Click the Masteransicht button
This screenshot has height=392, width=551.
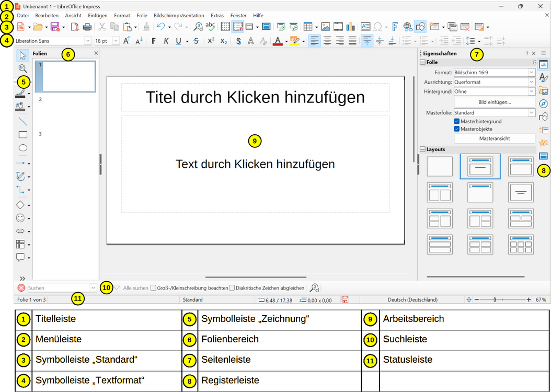tap(494, 138)
